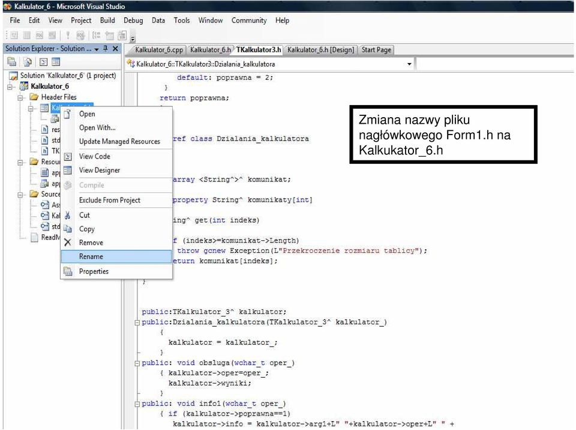Click the Resource Files folder icon
This screenshot has height=430, width=576.
34,162
